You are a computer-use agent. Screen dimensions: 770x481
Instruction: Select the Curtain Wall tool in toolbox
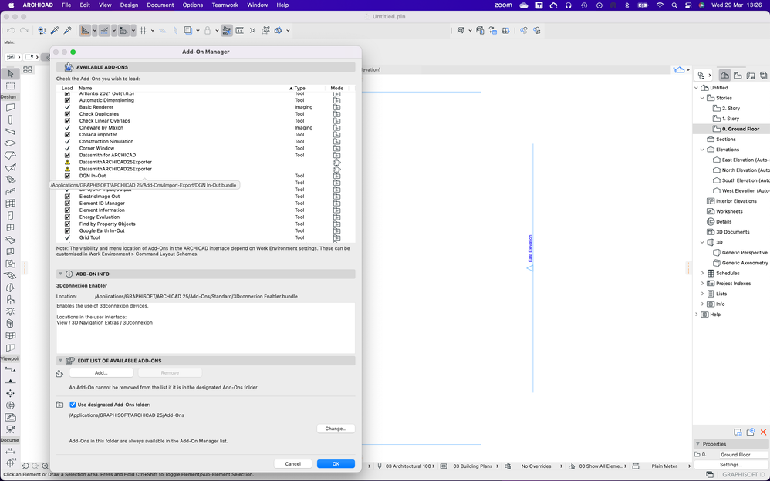pos(10,203)
